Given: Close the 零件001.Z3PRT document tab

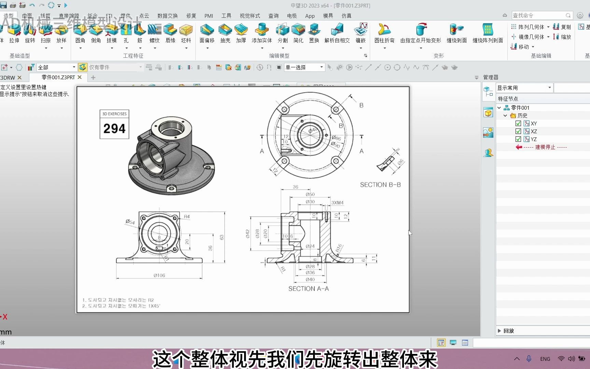Looking at the screenshot, I should (x=80, y=77).
